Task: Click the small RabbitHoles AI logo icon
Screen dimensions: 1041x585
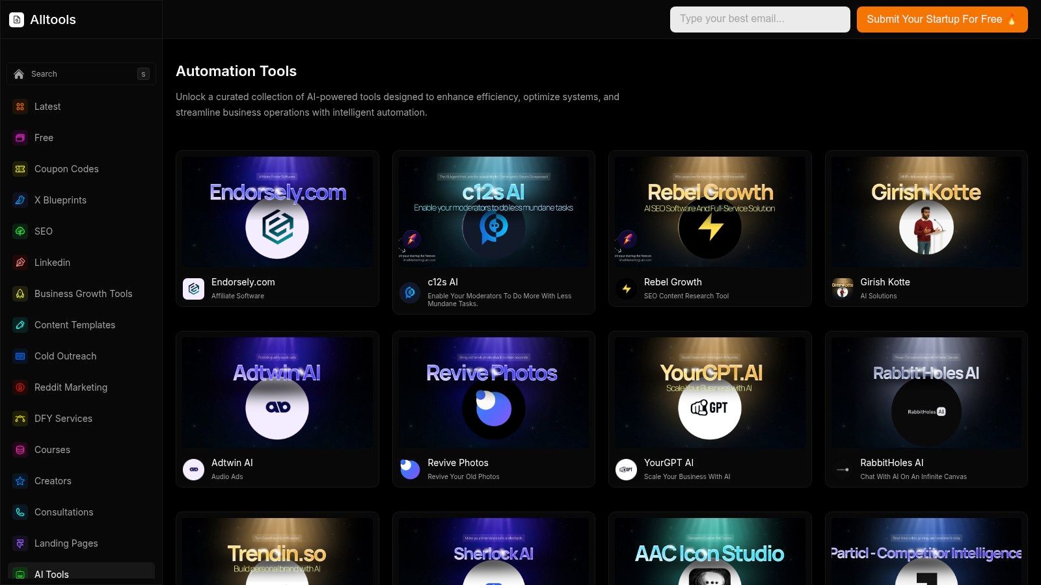Action: tap(843, 469)
